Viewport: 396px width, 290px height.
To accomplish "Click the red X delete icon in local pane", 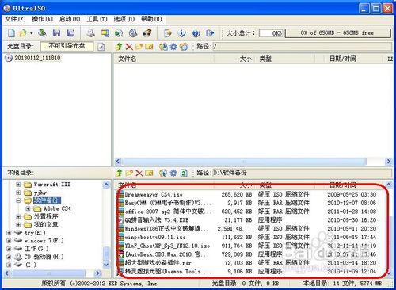I will pyautogui.click(x=139, y=173).
